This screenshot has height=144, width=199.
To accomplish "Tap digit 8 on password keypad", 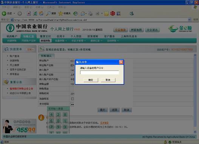I will 65,115.
